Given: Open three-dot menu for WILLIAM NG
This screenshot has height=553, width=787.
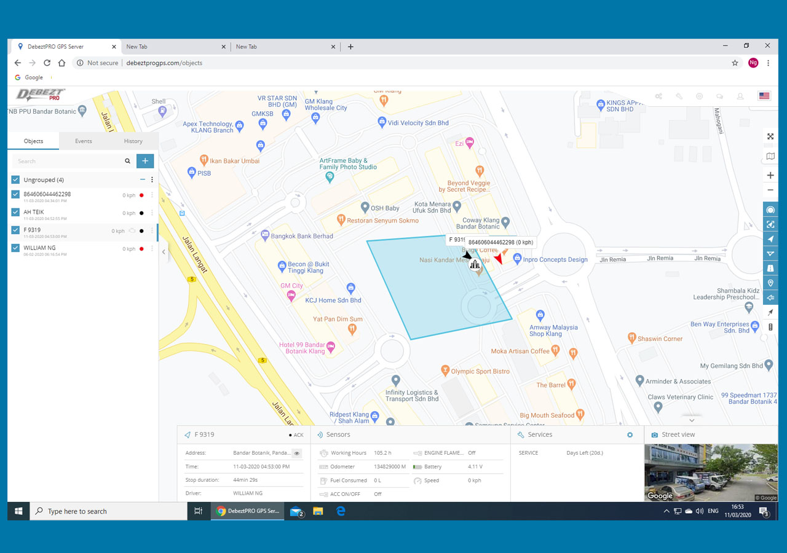Looking at the screenshot, I should tap(152, 249).
